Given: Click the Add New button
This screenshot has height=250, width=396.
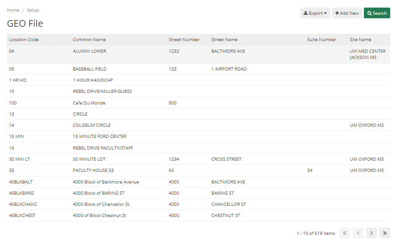Looking at the screenshot, I should 347,13.
